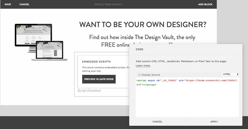The width and height of the screenshot is (248, 129).
Task: Click the Script Disabled label
Action: [x=89, y=91]
